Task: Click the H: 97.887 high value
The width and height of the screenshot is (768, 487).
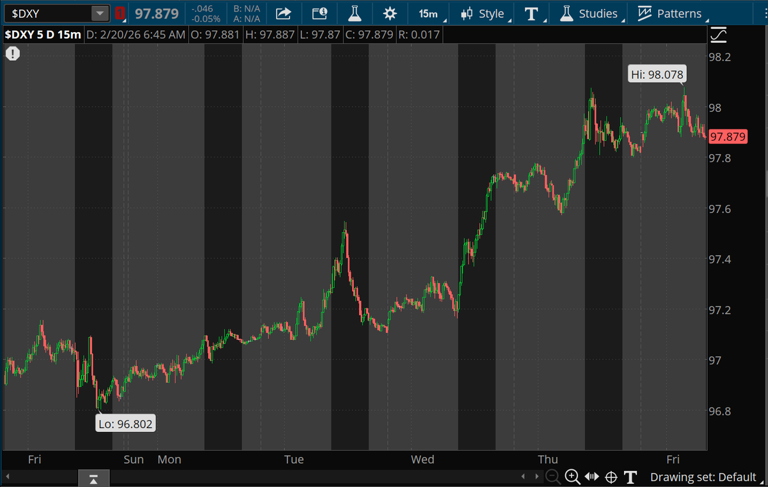Action: click(x=269, y=34)
